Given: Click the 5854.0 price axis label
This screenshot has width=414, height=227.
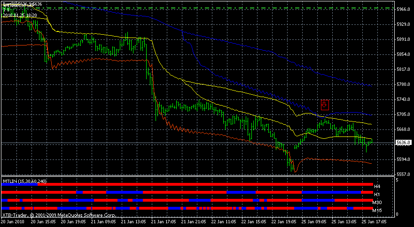Looking at the screenshot, I should [x=403, y=54].
